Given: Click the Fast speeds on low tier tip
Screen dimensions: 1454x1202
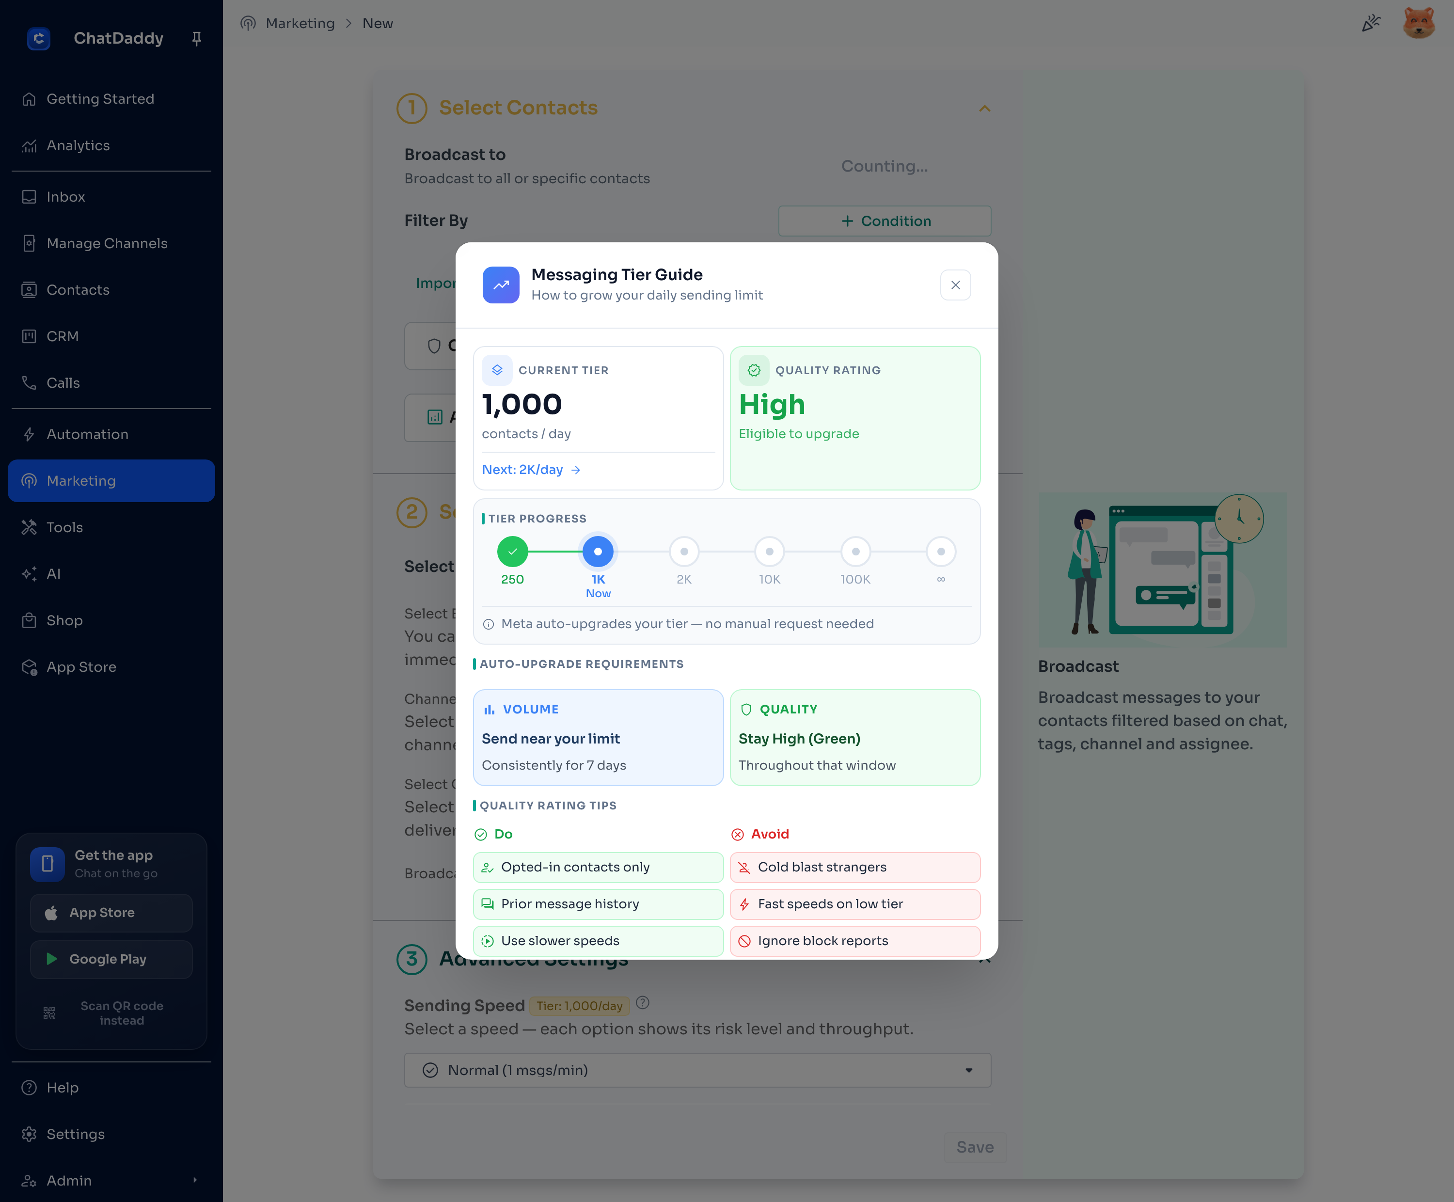Looking at the screenshot, I should (855, 903).
